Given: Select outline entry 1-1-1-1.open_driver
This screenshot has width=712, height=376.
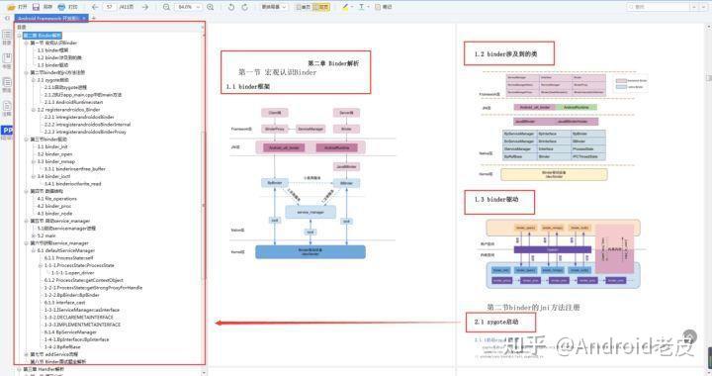Looking at the screenshot, I should [72, 273].
